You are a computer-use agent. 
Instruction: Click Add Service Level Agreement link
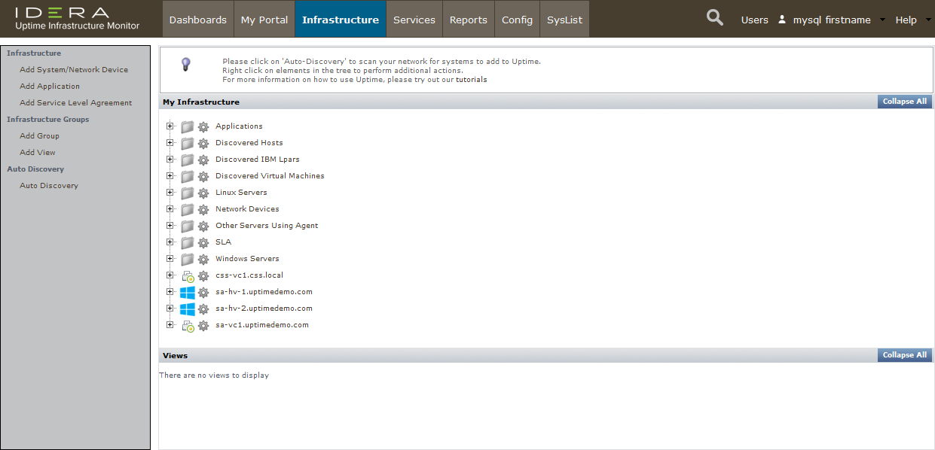76,103
